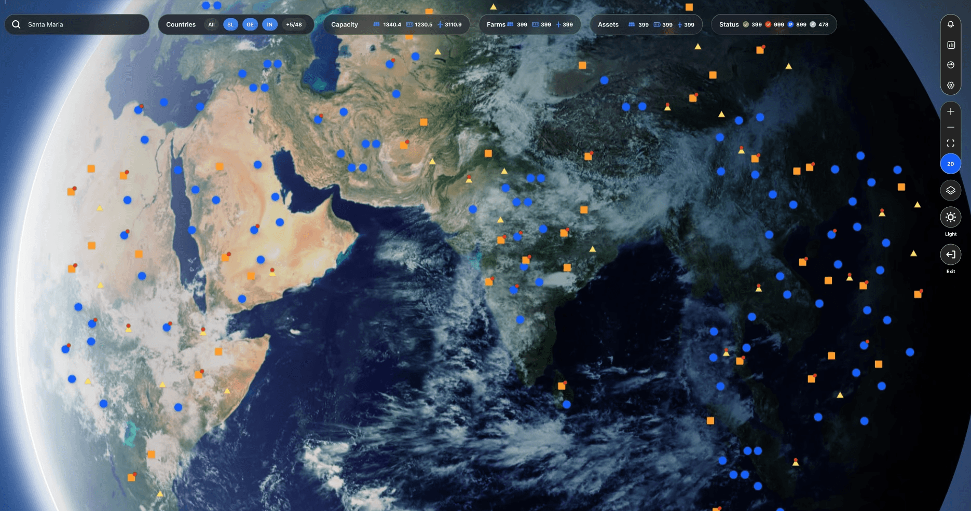
Task: Click the Countries label
Action: click(181, 24)
